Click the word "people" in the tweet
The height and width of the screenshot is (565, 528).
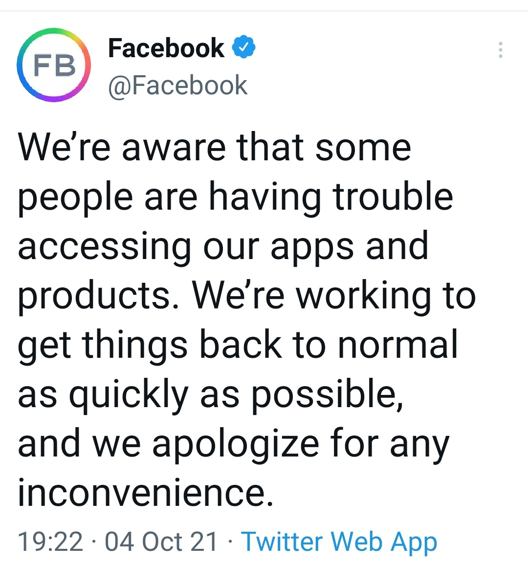coord(75,198)
